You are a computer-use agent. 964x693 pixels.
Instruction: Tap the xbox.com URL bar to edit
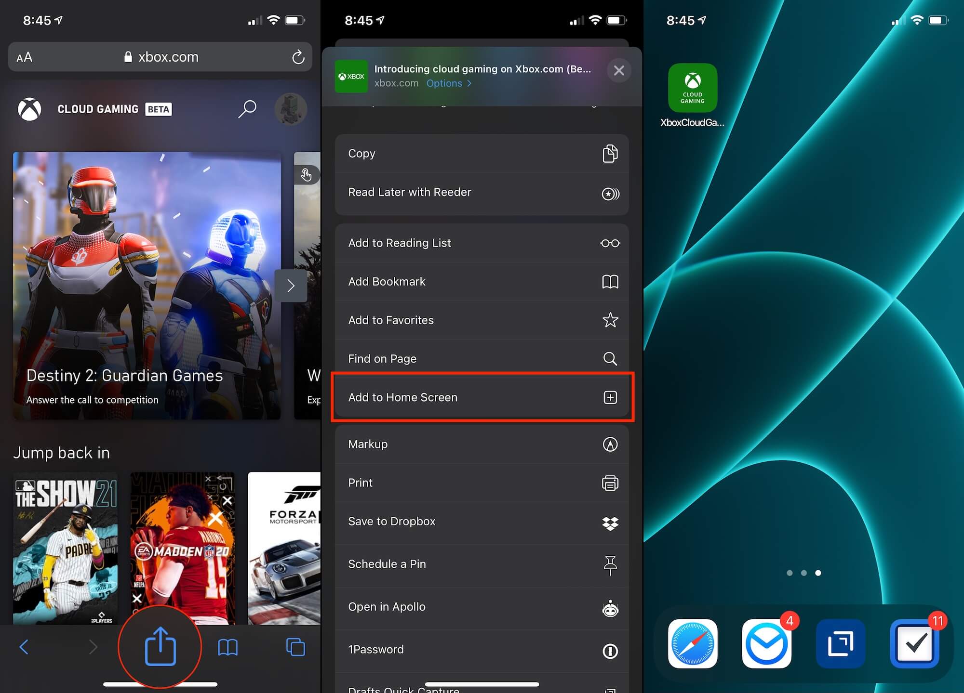(x=160, y=57)
